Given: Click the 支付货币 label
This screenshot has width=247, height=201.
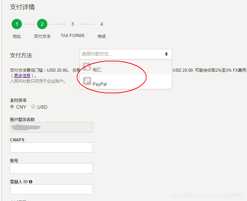Looking at the screenshot, I should point(18,100).
